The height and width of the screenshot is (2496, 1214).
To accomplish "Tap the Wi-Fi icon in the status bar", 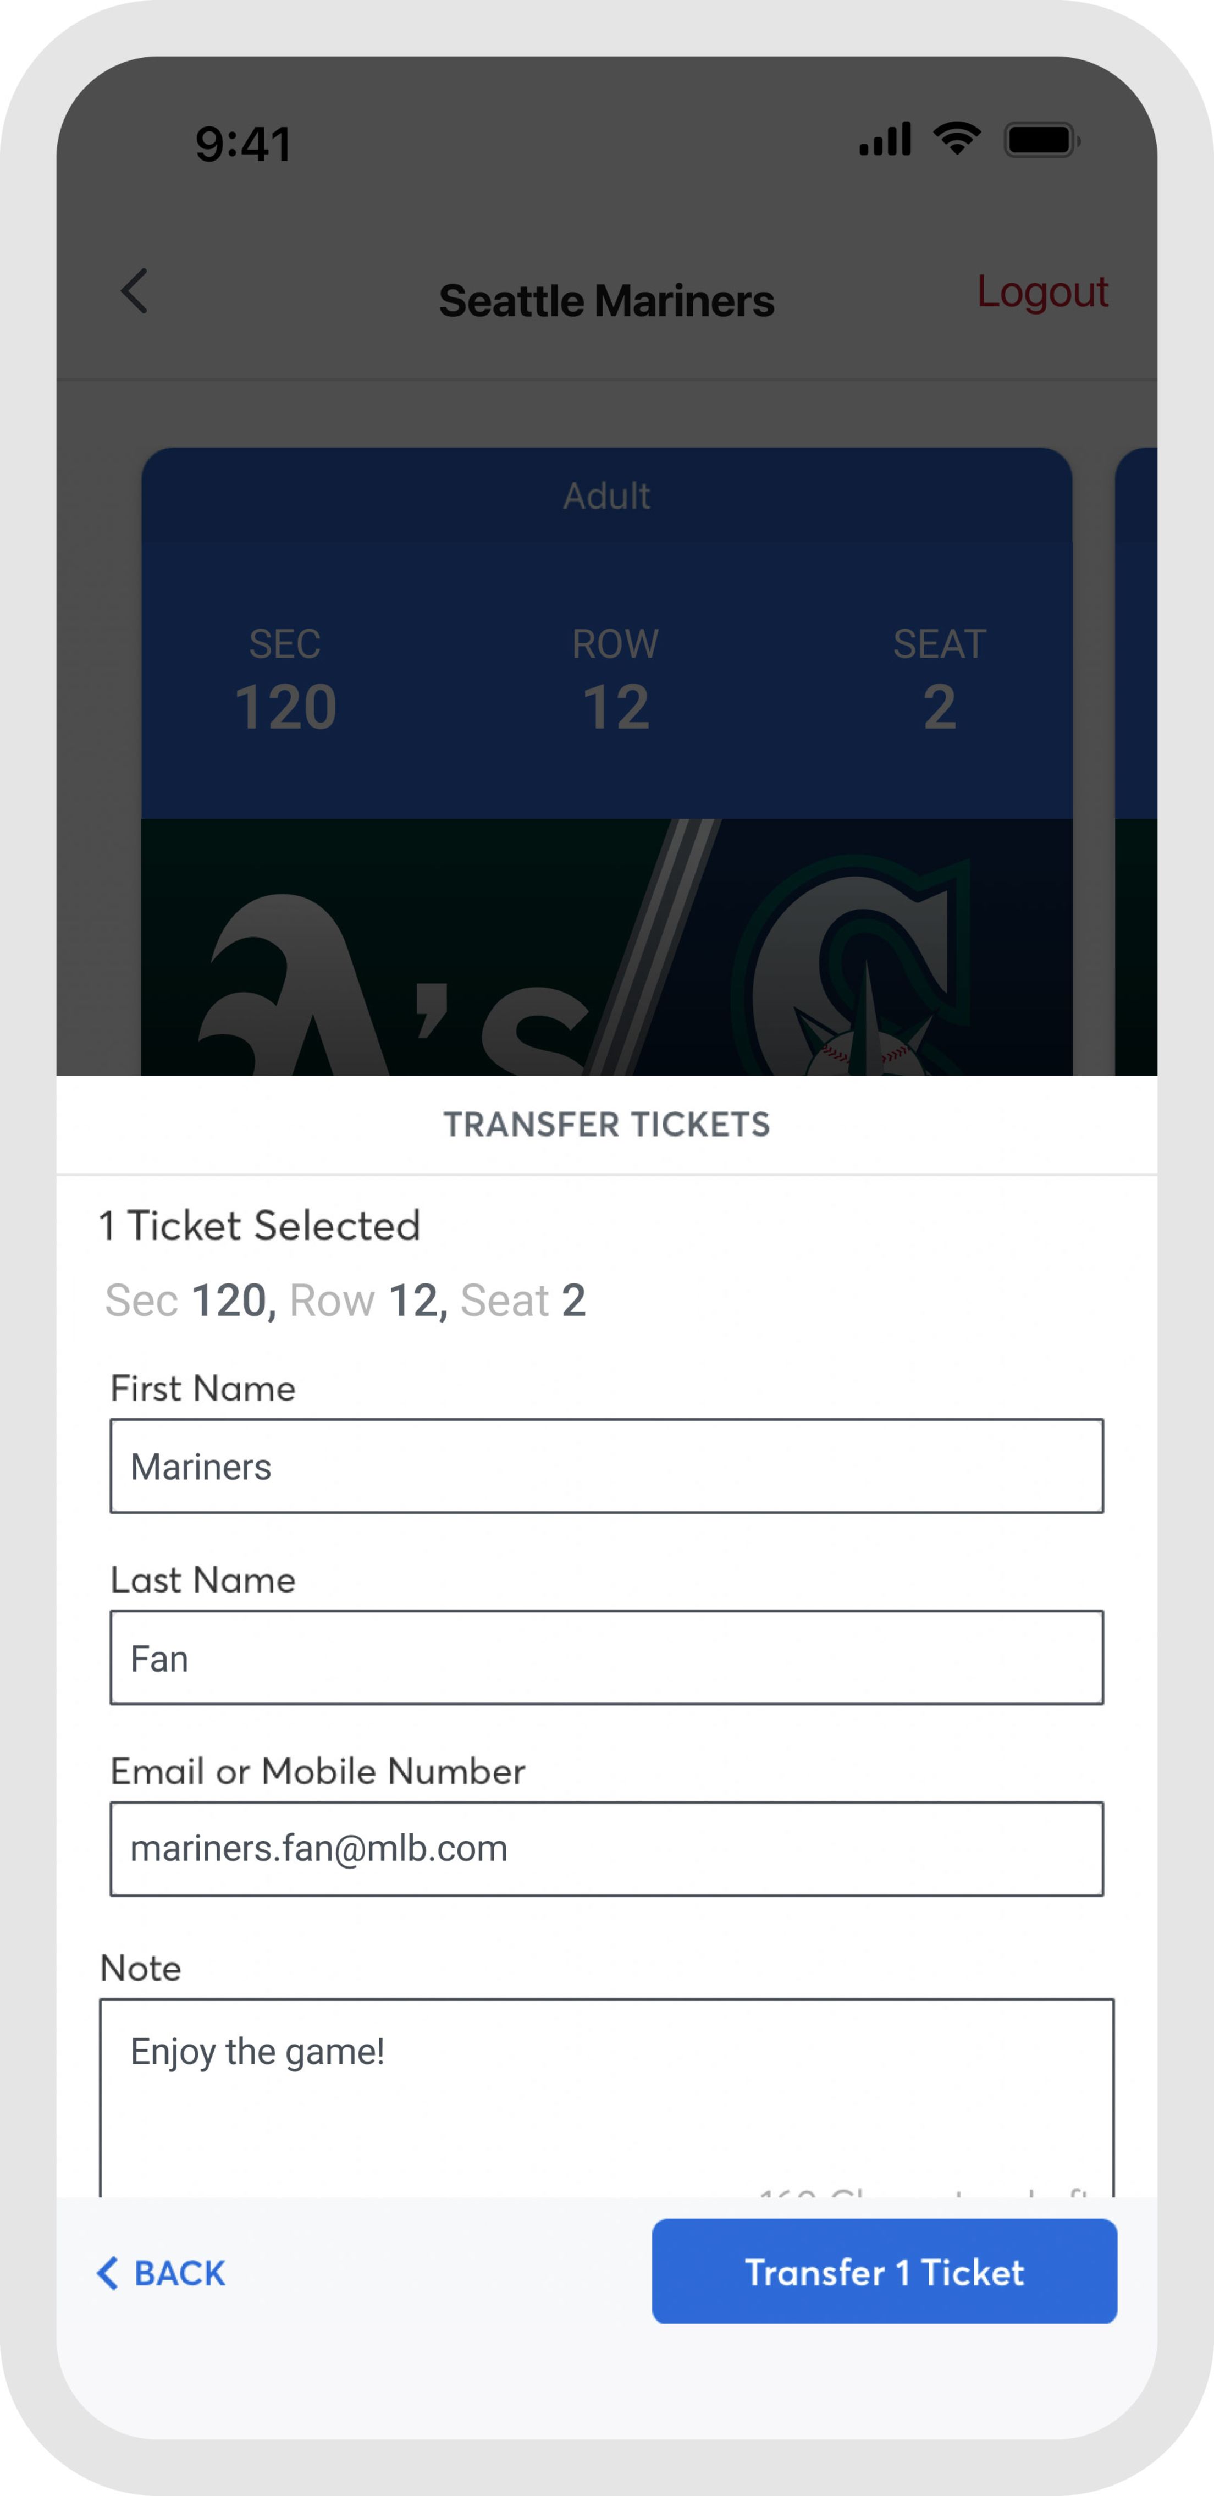I will coord(957,139).
